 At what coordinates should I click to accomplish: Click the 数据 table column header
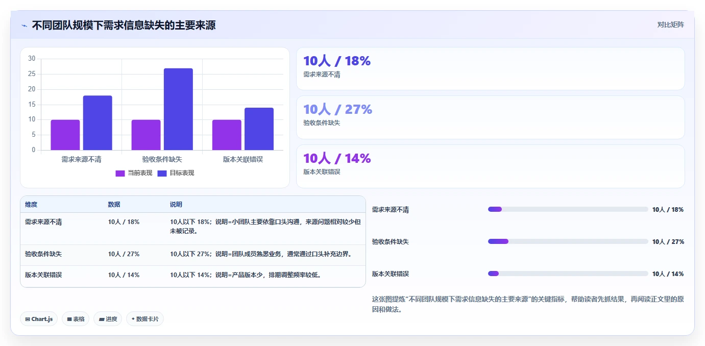pyautogui.click(x=114, y=205)
